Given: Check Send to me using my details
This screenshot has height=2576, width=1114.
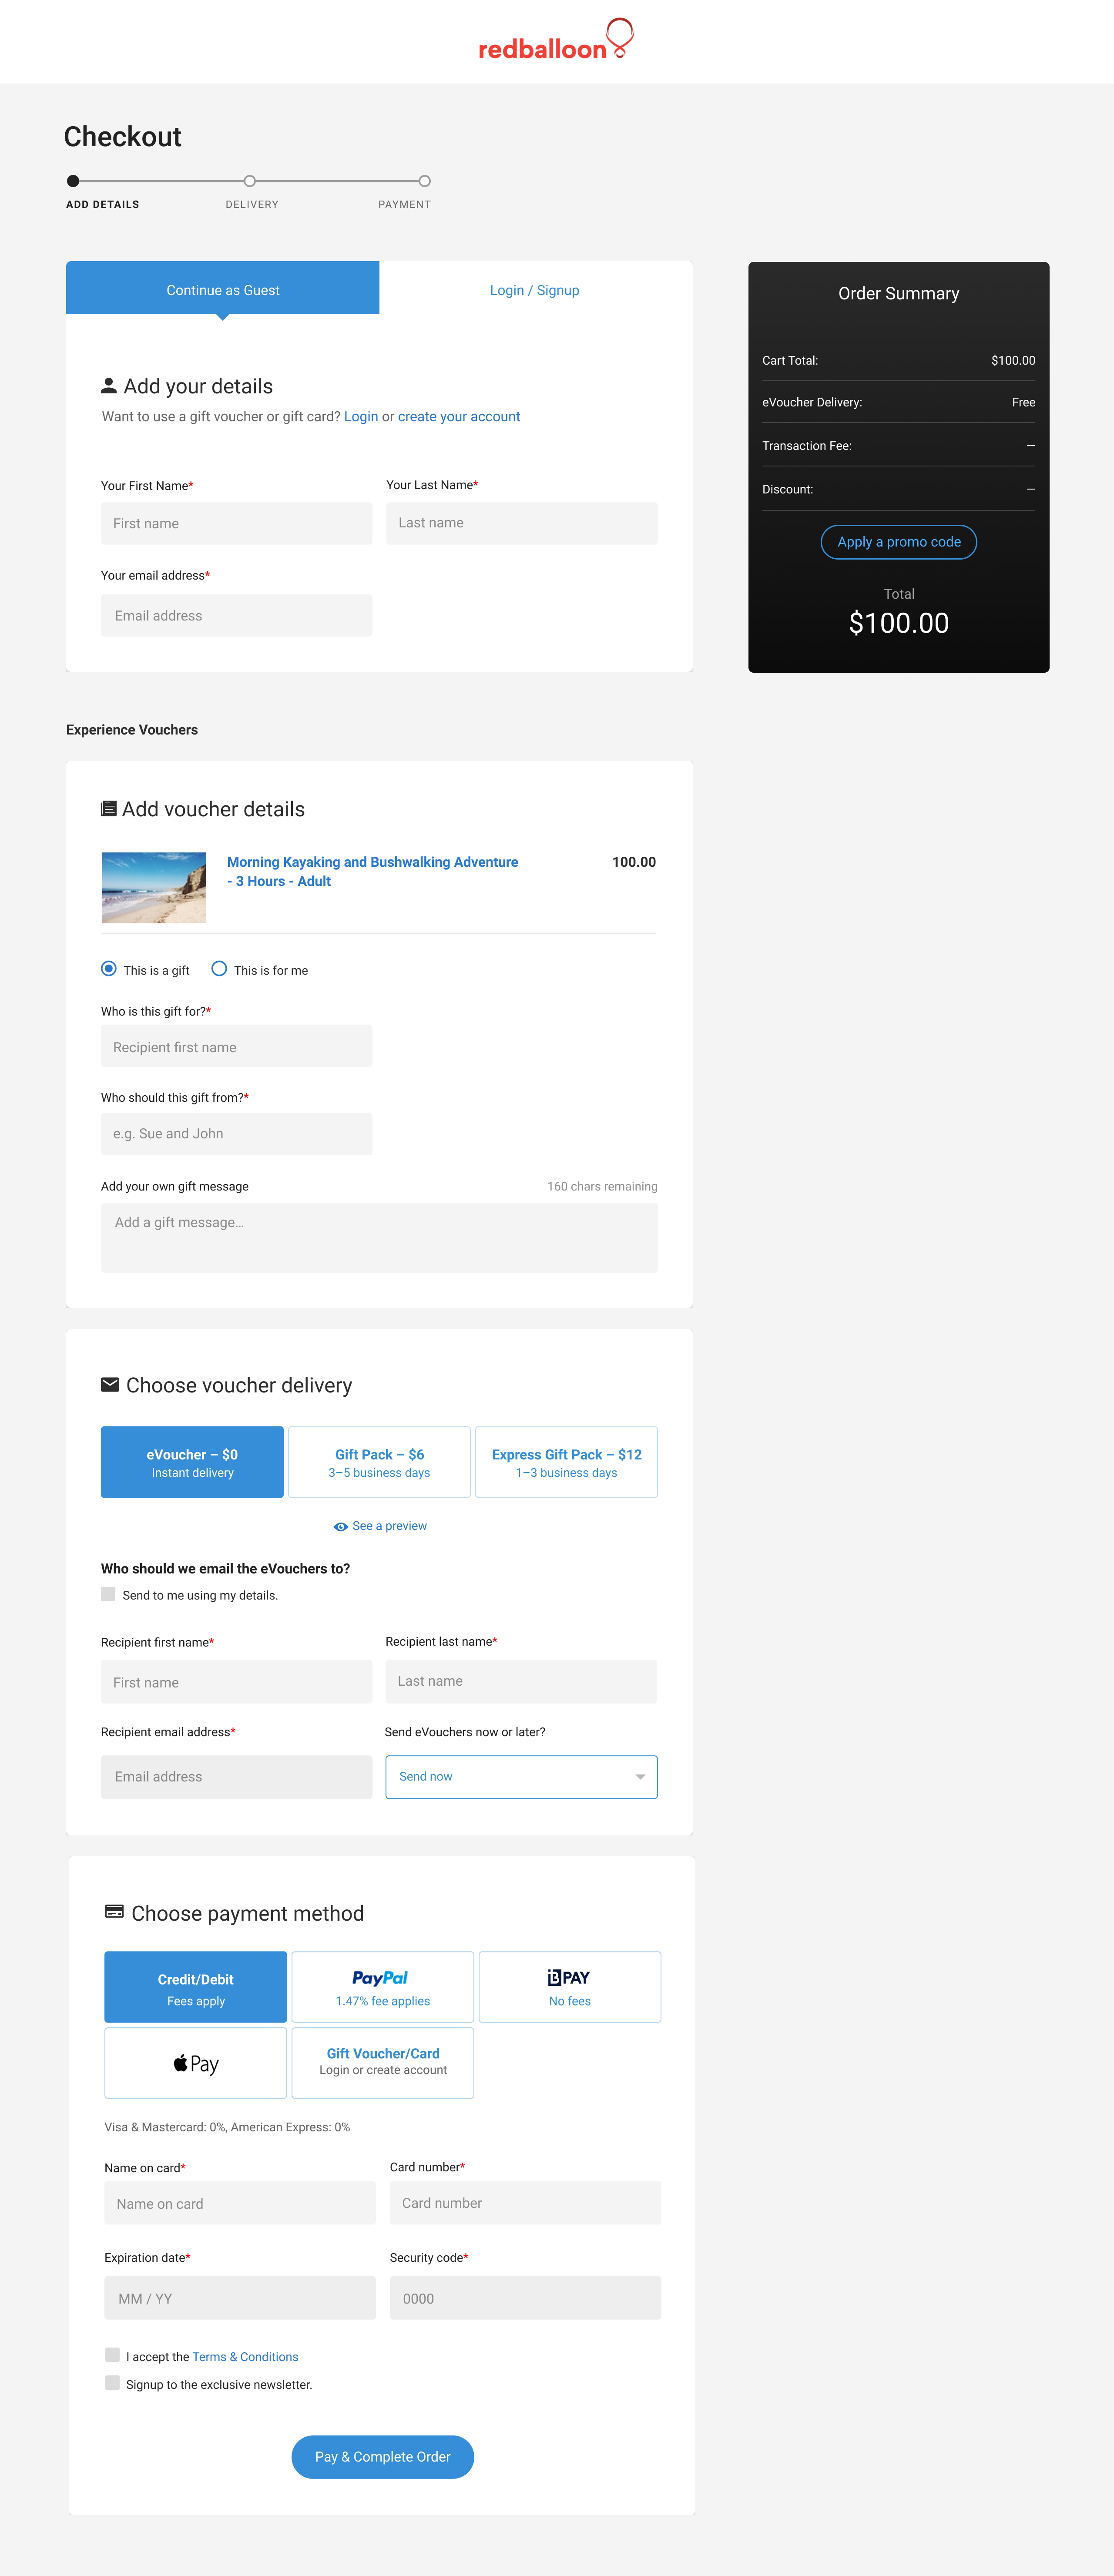Looking at the screenshot, I should tap(108, 1594).
